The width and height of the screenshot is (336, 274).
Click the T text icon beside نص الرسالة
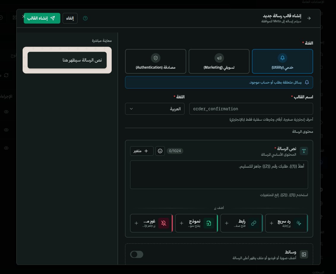click(304, 151)
